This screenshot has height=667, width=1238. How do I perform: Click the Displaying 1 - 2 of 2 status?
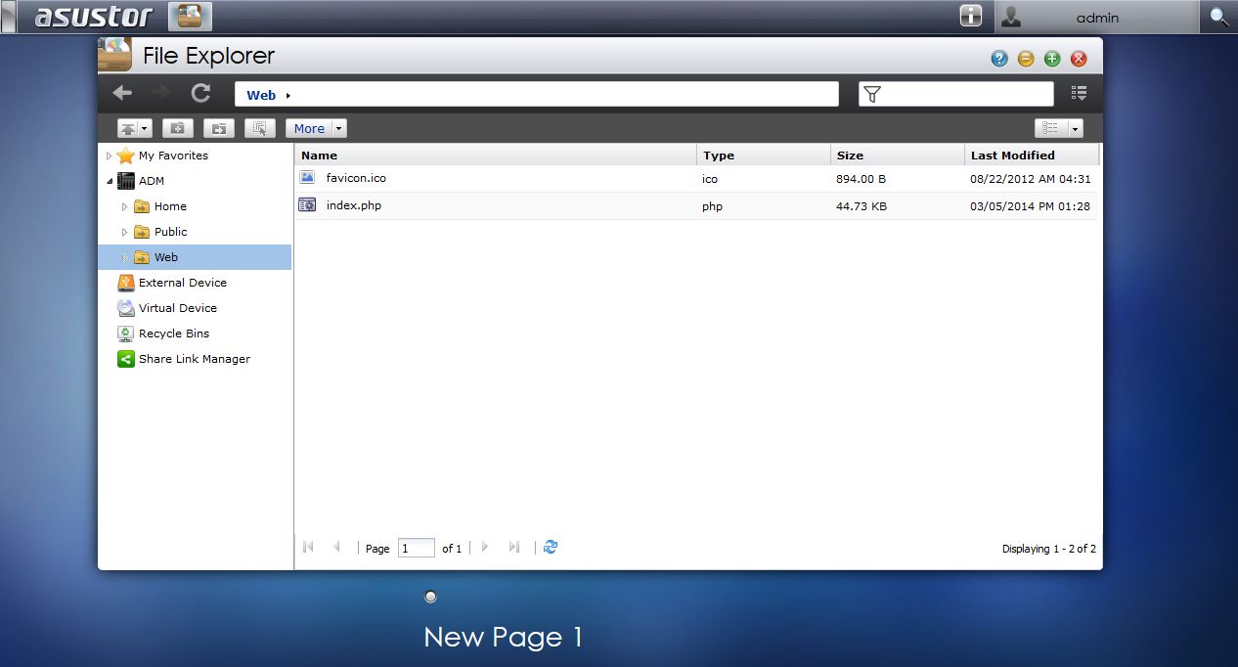tap(1049, 549)
